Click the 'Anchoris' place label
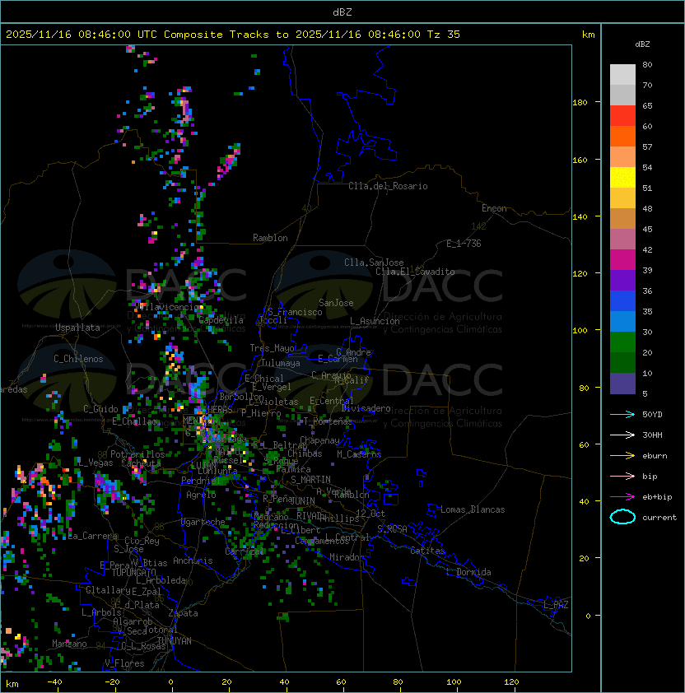This screenshot has height=693, width=685. pos(193,560)
